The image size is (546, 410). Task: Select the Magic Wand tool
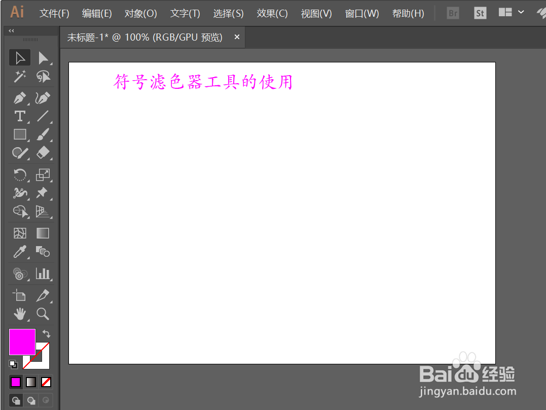[20, 76]
